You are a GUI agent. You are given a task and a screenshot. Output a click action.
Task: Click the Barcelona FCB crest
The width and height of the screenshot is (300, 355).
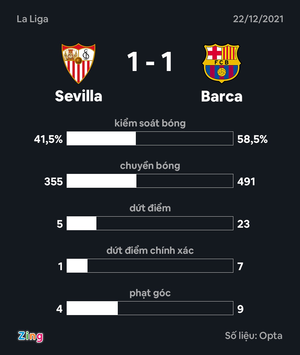[x=222, y=63]
